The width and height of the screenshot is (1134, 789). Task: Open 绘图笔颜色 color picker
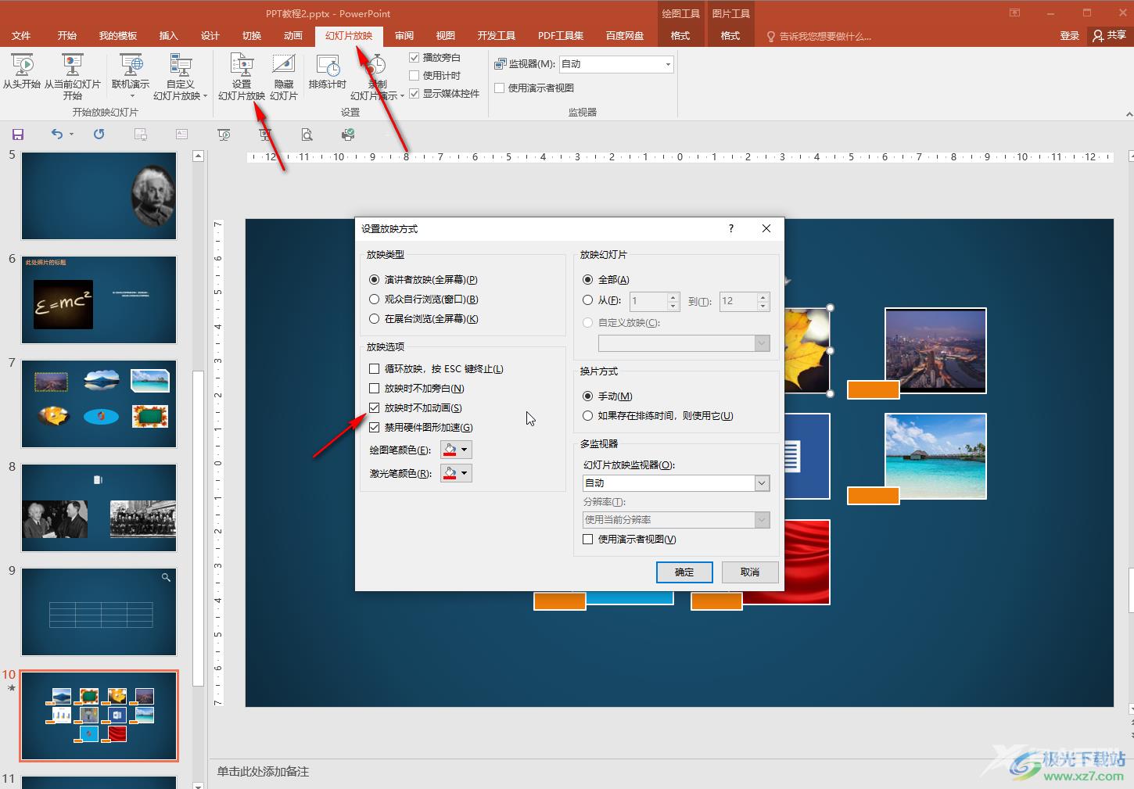[456, 450]
